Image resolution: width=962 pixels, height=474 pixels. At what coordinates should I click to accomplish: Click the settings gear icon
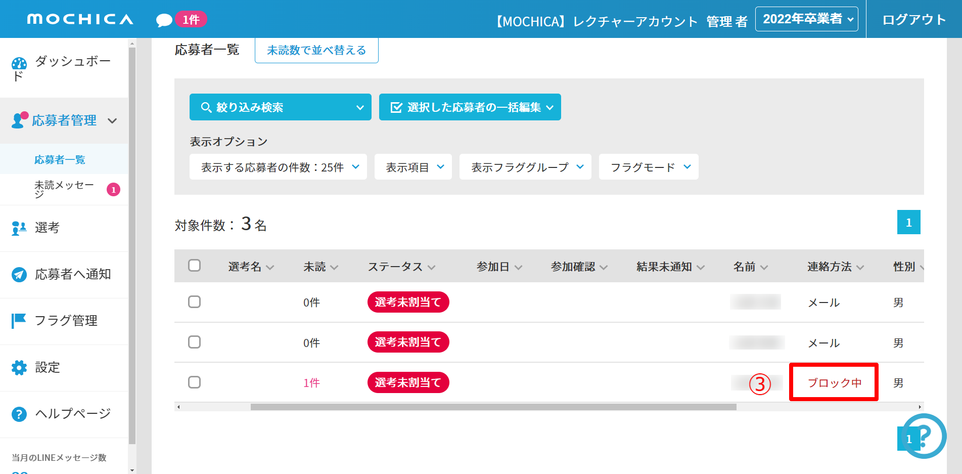(x=19, y=368)
